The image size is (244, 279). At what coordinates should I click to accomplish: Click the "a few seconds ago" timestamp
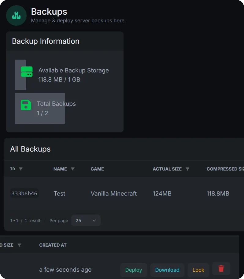pyautogui.click(x=65, y=270)
